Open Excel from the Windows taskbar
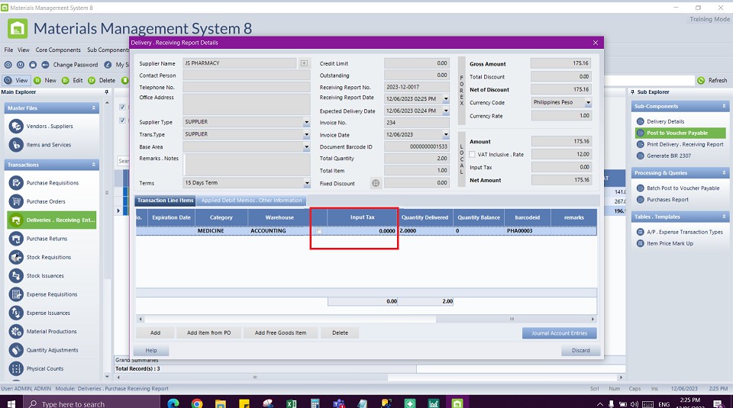Image resolution: width=733 pixels, height=408 pixels. point(291,403)
